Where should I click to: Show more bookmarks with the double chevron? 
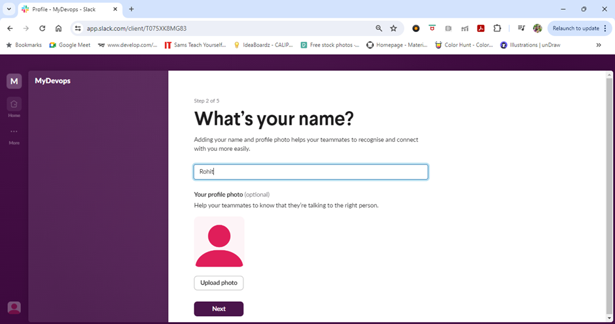point(599,45)
